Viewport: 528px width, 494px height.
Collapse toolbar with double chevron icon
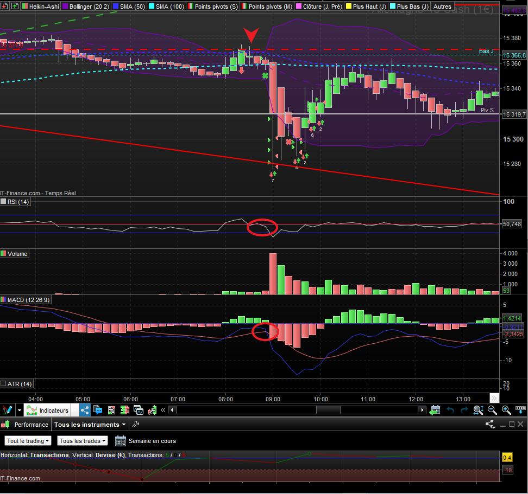[x=163, y=410]
